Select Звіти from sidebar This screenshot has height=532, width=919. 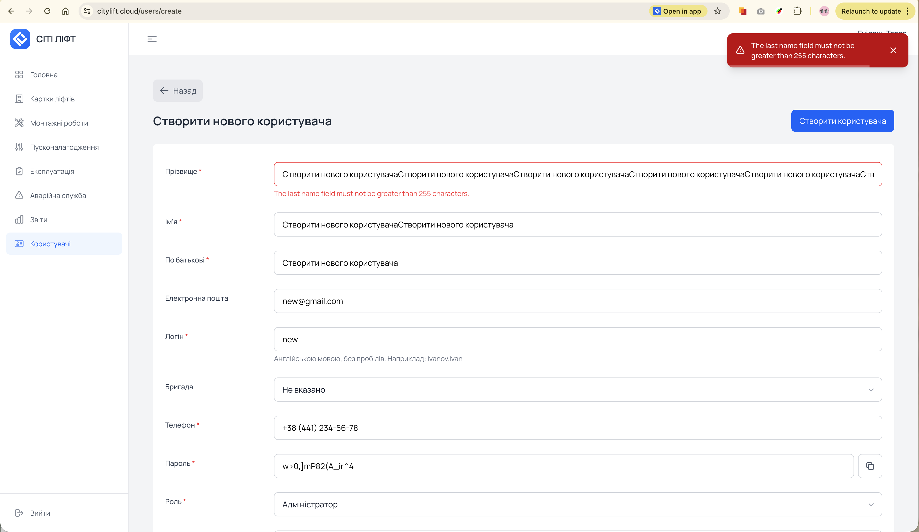pyautogui.click(x=39, y=220)
